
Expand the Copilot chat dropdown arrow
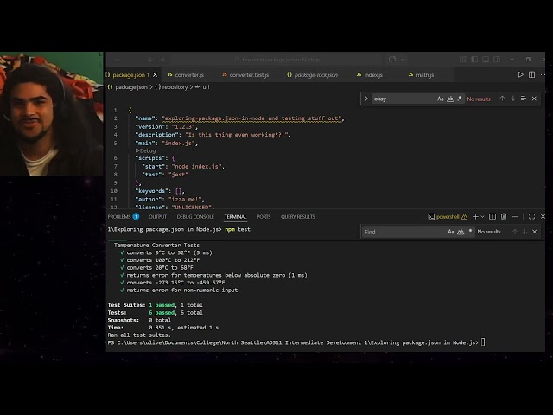pyautogui.click(x=403, y=60)
